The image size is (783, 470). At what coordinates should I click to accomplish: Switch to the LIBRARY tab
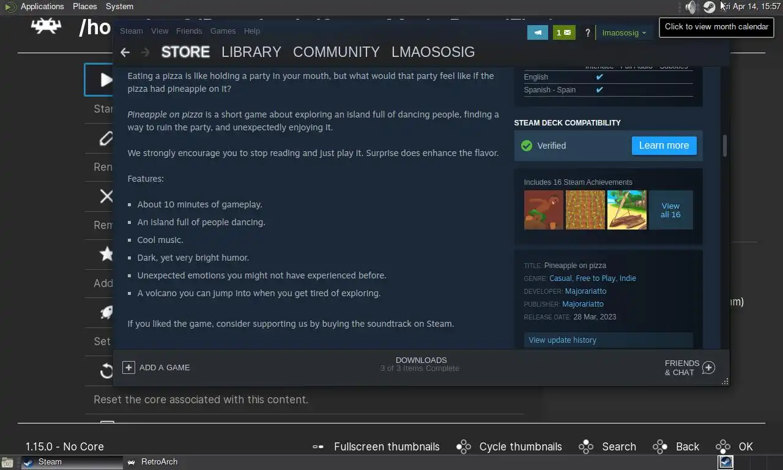point(251,52)
